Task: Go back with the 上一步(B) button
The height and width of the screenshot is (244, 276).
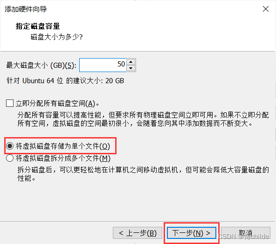Action: [x=138, y=233]
